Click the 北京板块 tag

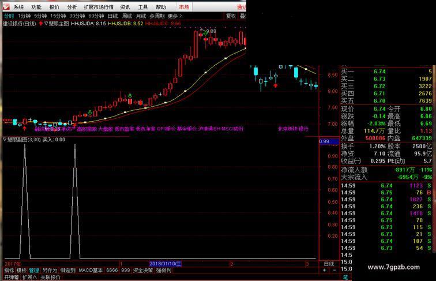pyautogui.click(x=288, y=129)
